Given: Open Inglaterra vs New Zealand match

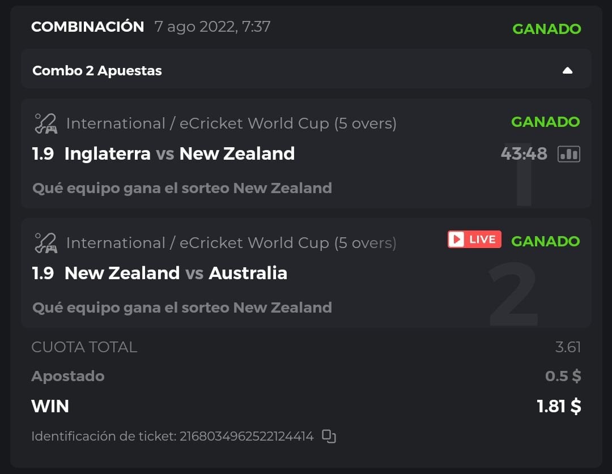Looking at the screenshot, I should click(x=179, y=153).
